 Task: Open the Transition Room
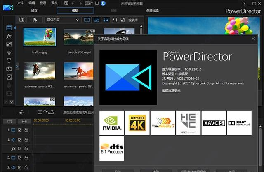9,69
